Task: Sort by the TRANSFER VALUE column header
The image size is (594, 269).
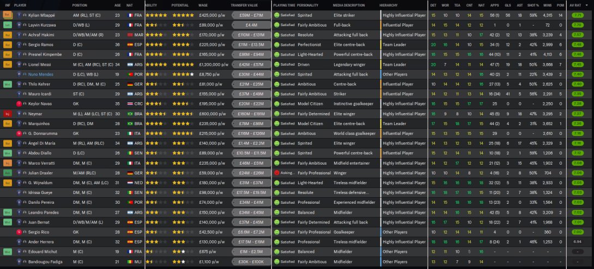Action: pos(244,5)
